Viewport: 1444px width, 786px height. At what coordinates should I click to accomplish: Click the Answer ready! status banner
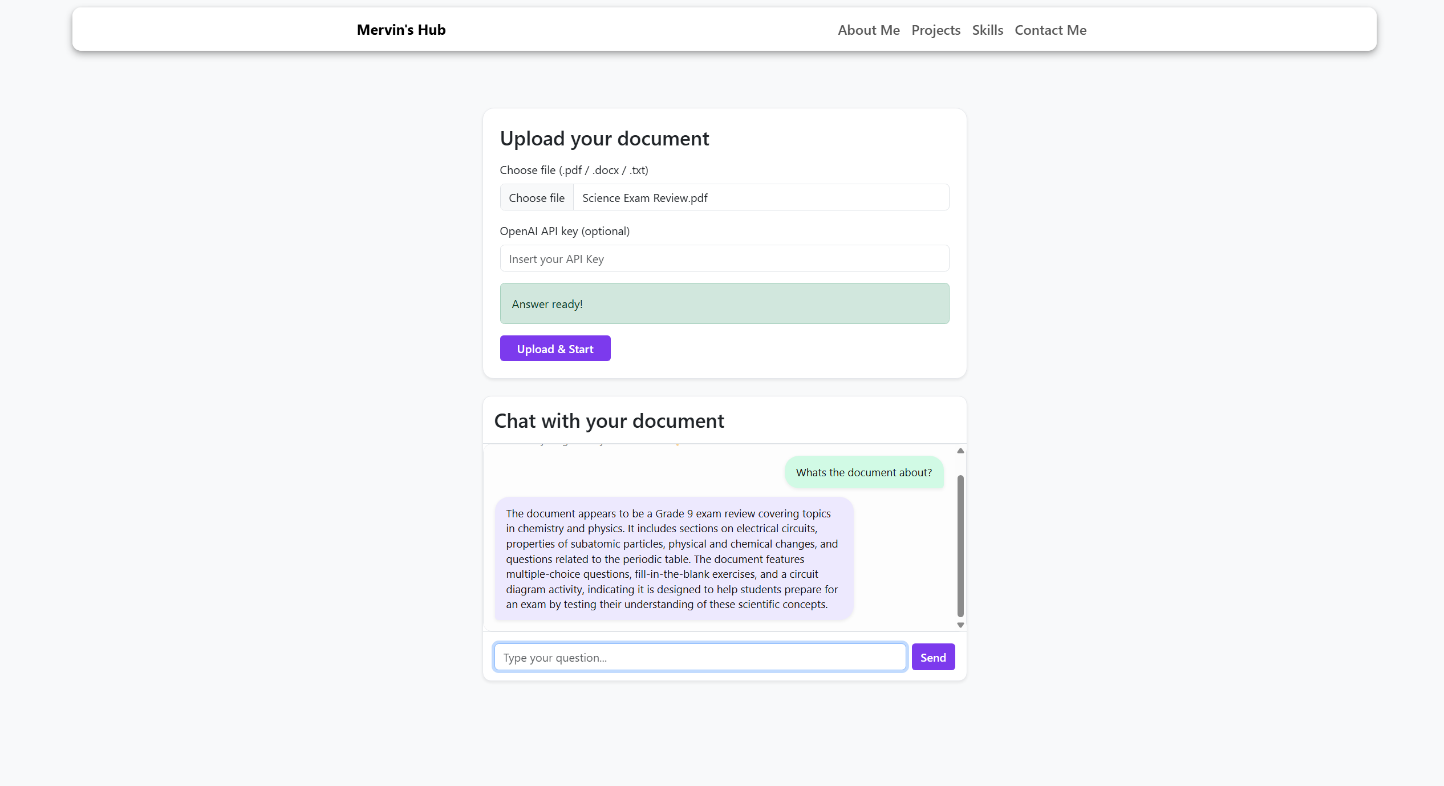pos(724,303)
